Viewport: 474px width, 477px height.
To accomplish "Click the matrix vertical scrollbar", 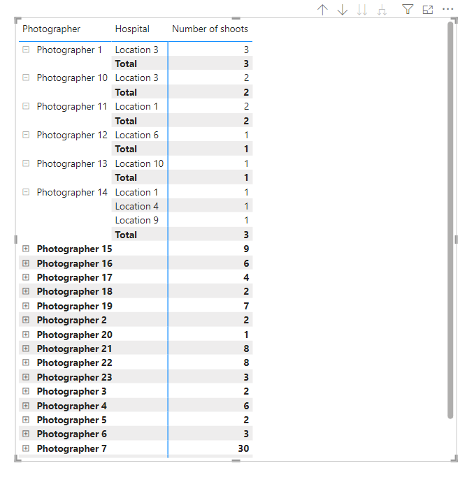I will tap(450, 220).
